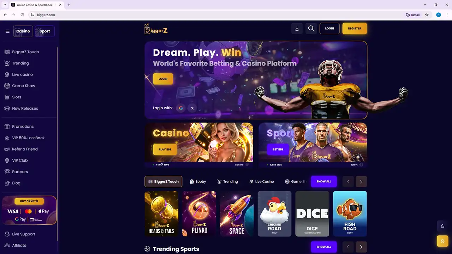Switch to the Casino mode toggle

tap(23, 31)
